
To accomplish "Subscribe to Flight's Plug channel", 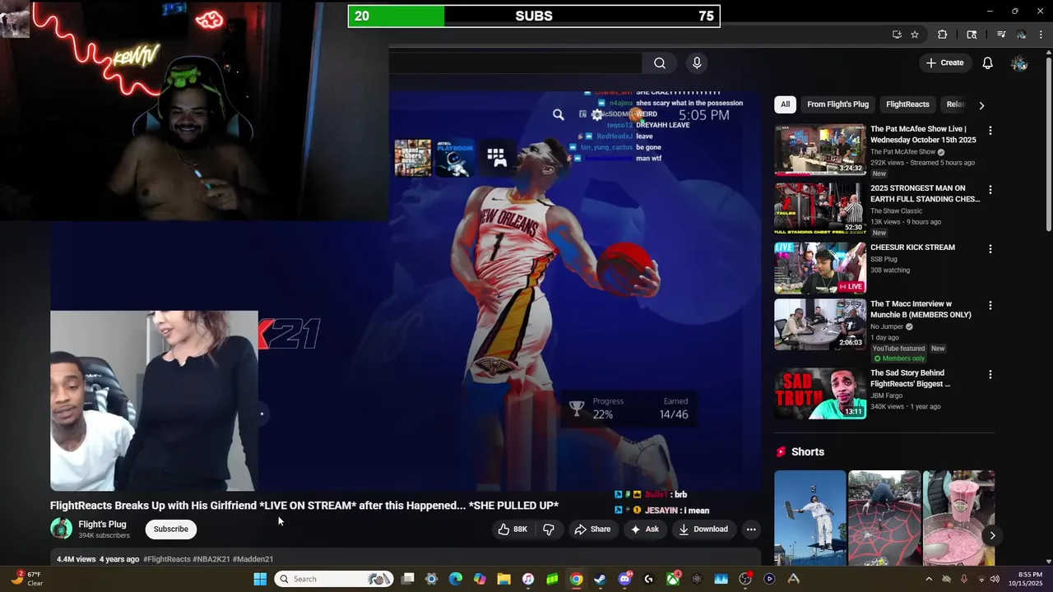I will pos(171,530).
